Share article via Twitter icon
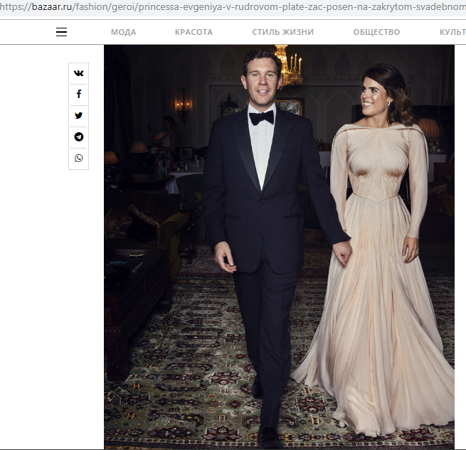466x450 pixels. click(x=79, y=115)
